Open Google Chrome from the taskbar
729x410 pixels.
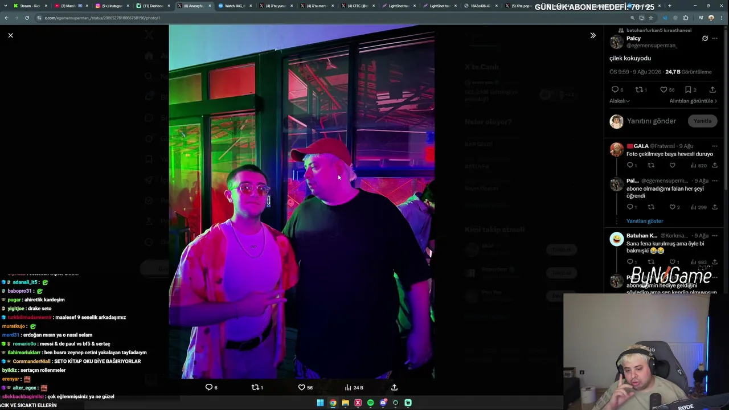point(333,403)
